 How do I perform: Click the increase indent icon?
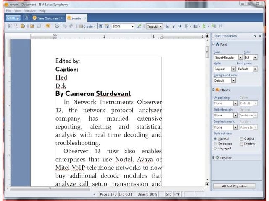[x=214, y=26]
